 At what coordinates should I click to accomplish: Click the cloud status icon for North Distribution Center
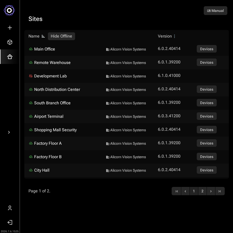coord(31,90)
